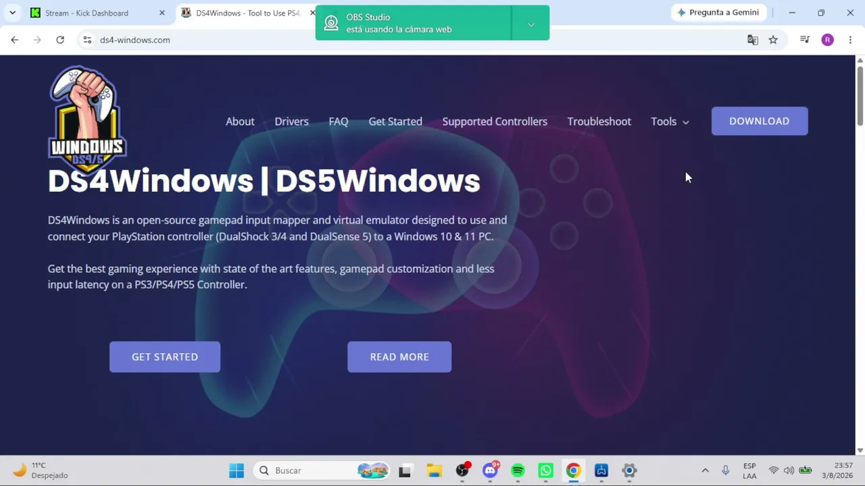This screenshot has height=486, width=865.
Task: Click the GET STARTED button
Action: pyautogui.click(x=165, y=356)
